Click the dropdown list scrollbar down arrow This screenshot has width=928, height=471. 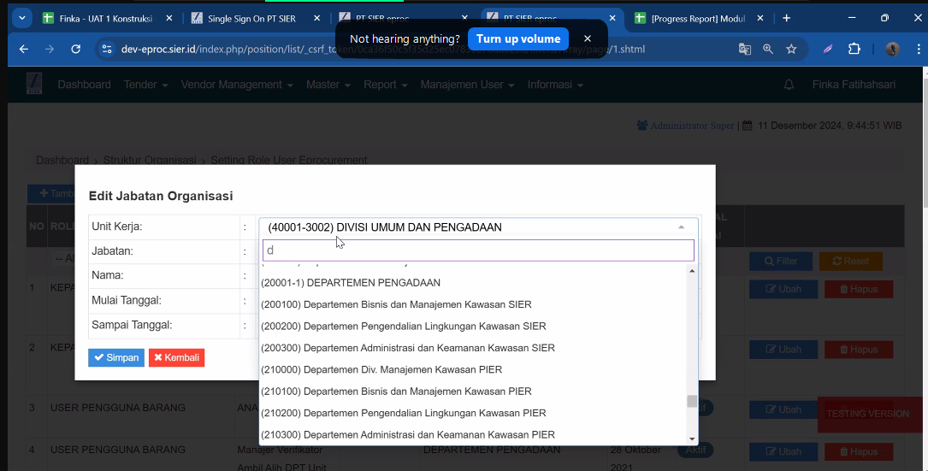click(692, 439)
